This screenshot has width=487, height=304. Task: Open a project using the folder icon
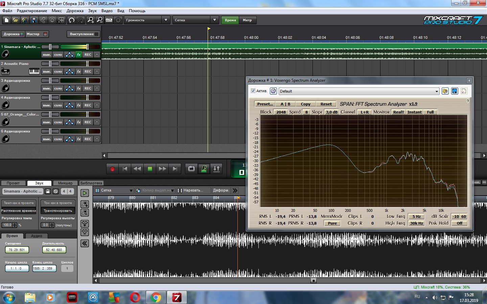[16, 20]
